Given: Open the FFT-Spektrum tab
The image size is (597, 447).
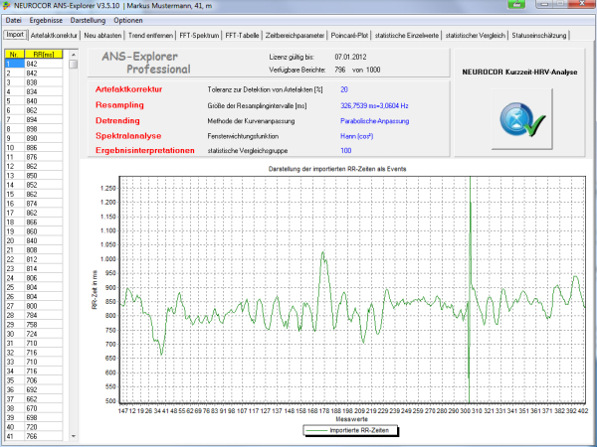Looking at the screenshot, I should point(200,36).
